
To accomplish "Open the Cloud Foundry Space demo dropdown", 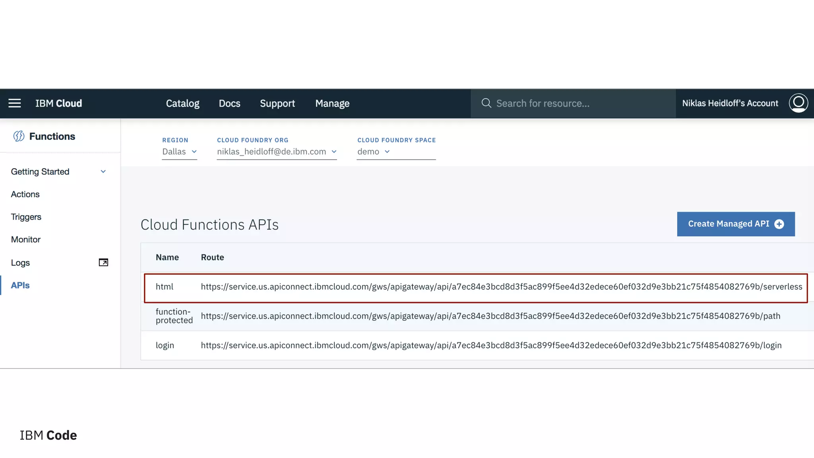I will (x=374, y=152).
